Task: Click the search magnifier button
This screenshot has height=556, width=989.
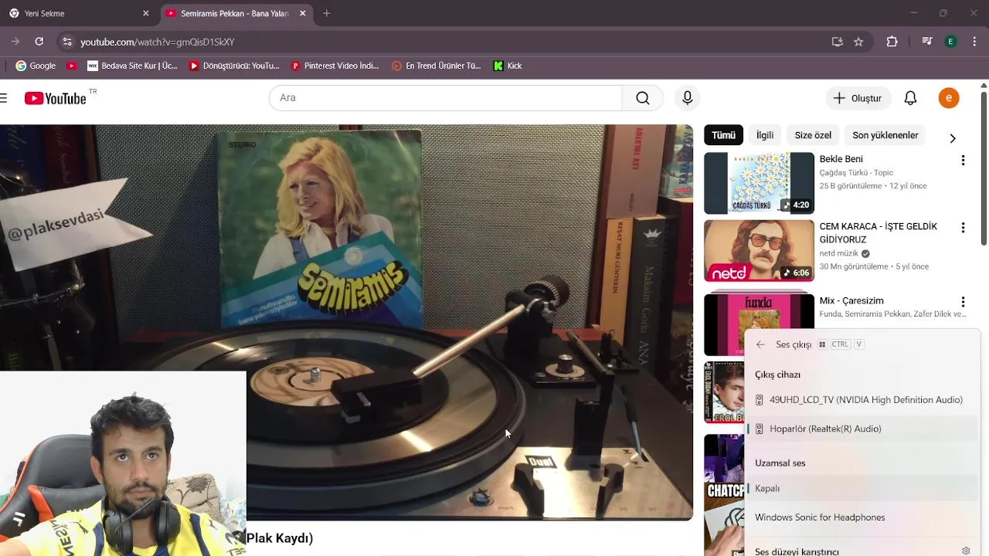Action: click(x=642, y=98)
